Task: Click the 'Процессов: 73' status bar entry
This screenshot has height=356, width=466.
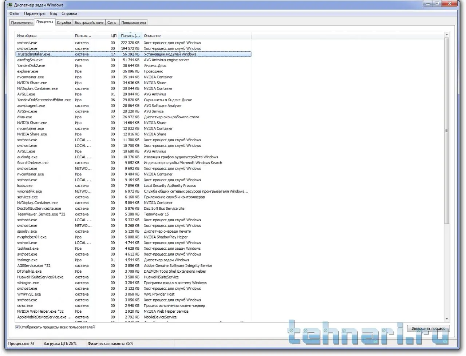Action: click(21, 344)
